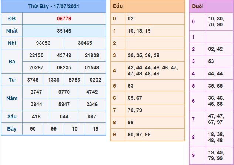
Task: Select third prize number 06235
Action: [64, 67]
